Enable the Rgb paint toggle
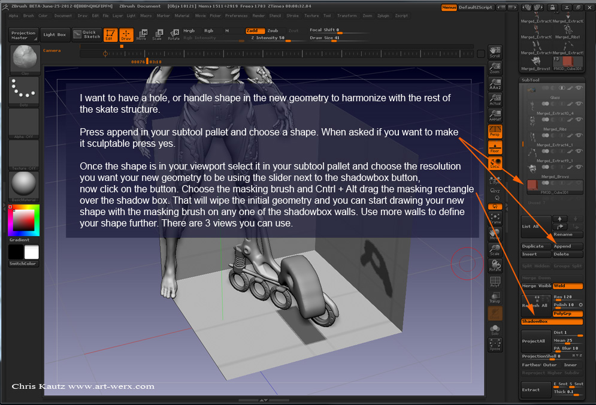Screen dimensions: 596x405 click(208, 31)
